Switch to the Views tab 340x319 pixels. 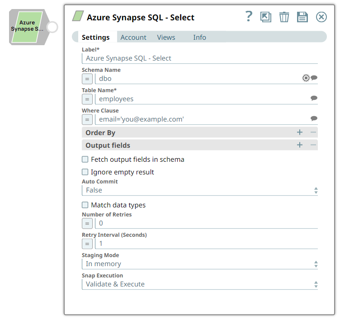tap(166, 37)
